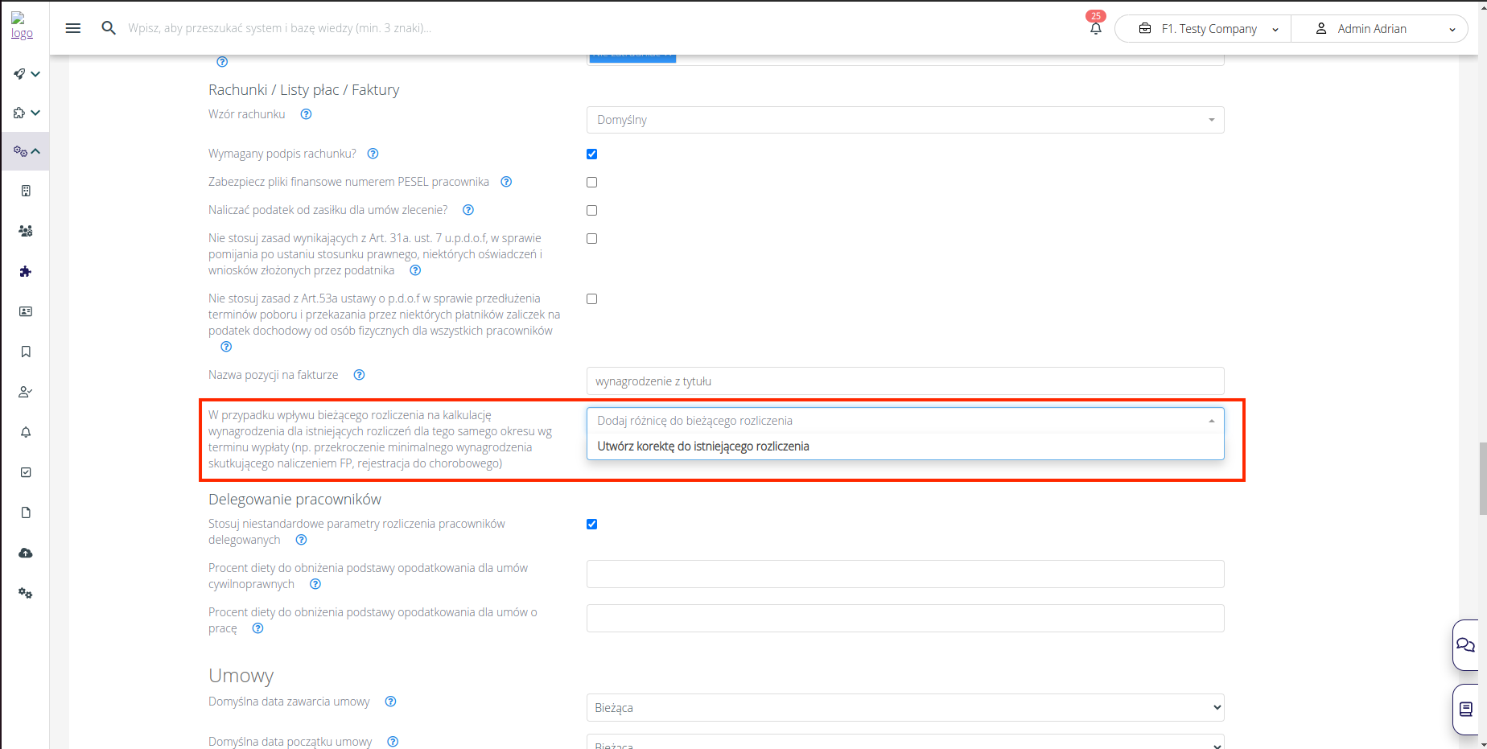The height and width of the screenshot is (749, 1487).
Task: Click the bookmark icon in sidebar
Action: click(x=26, y=352)
